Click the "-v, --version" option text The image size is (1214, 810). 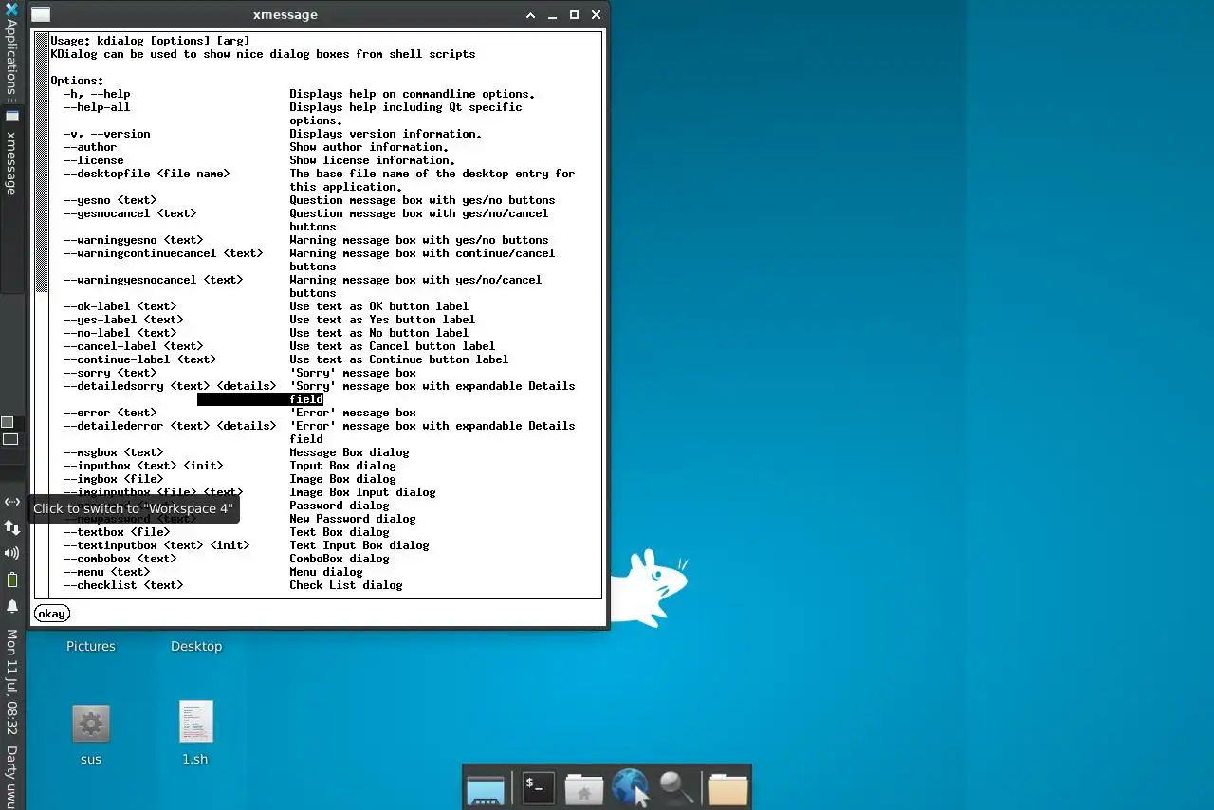107,134
